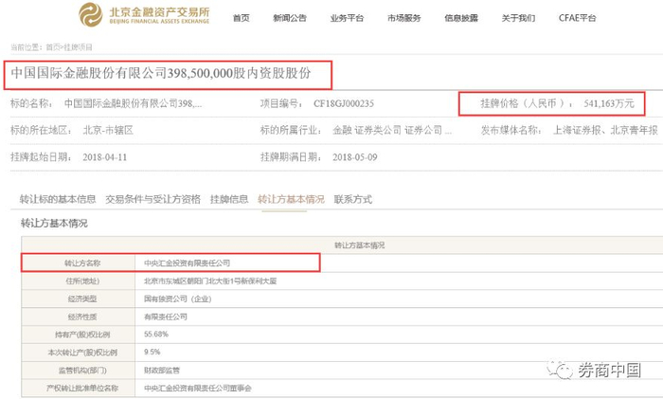Click the 转让方基本情况 section heading
The width and height of the screenshot is (663, 399).
tap(54, 223)
